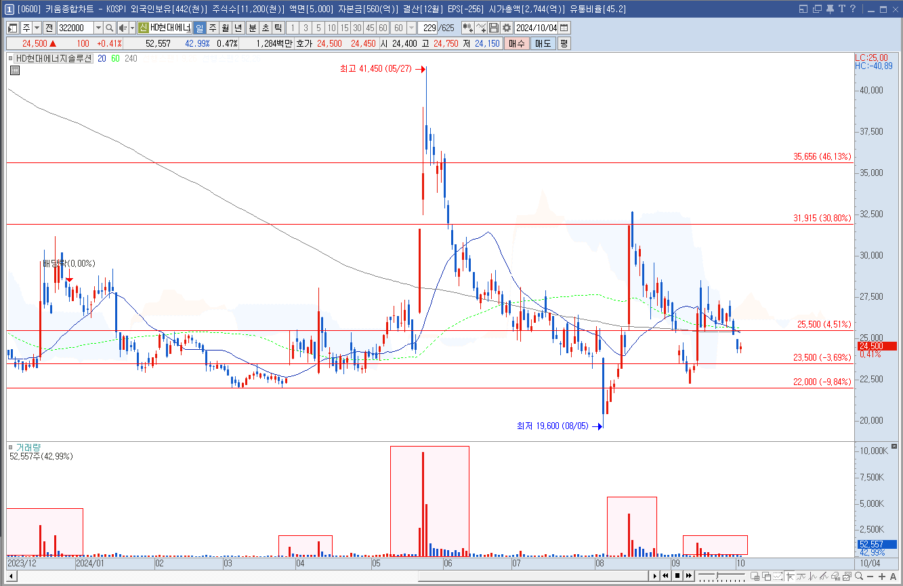This screenshot has height=586, width=903.
Task: Choose the 1 interval preset
Action: 293,28
